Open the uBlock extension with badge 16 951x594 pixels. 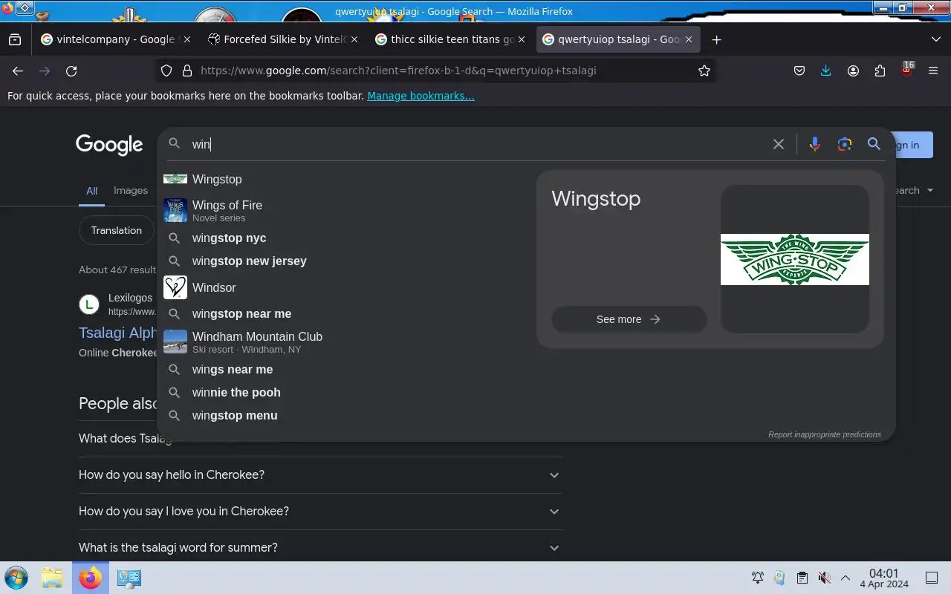(x=906, y=71)
